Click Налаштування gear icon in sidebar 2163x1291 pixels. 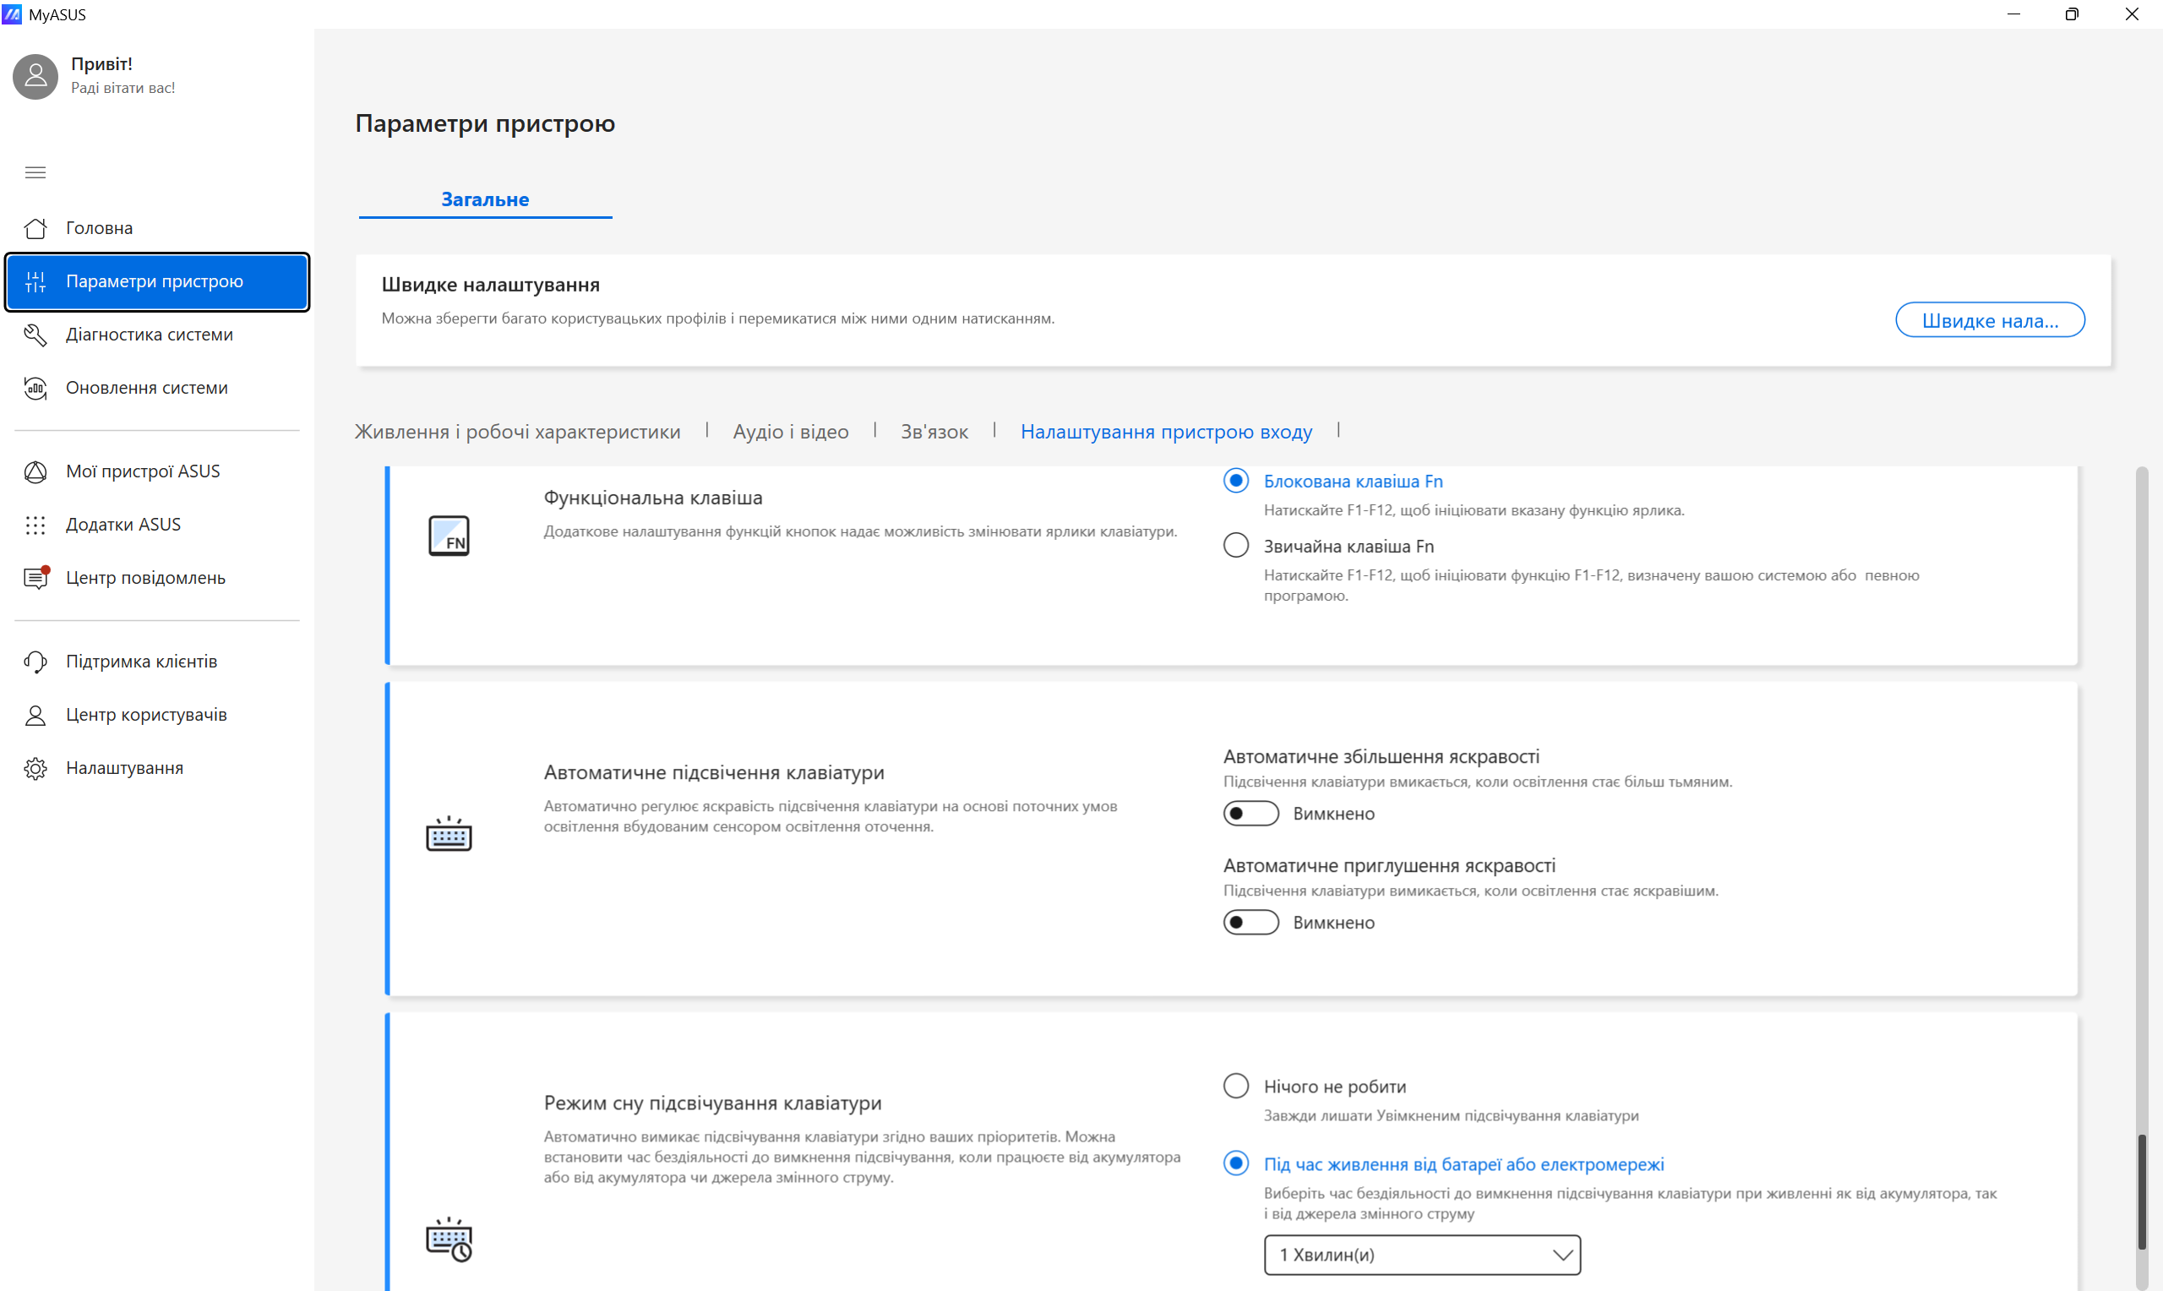pyautogui.click(x=35, y=769)
